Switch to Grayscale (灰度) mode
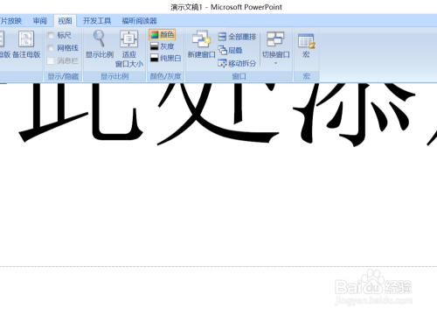Image resolution: width=437 pixels, height=316 pixels. point(162,46)
